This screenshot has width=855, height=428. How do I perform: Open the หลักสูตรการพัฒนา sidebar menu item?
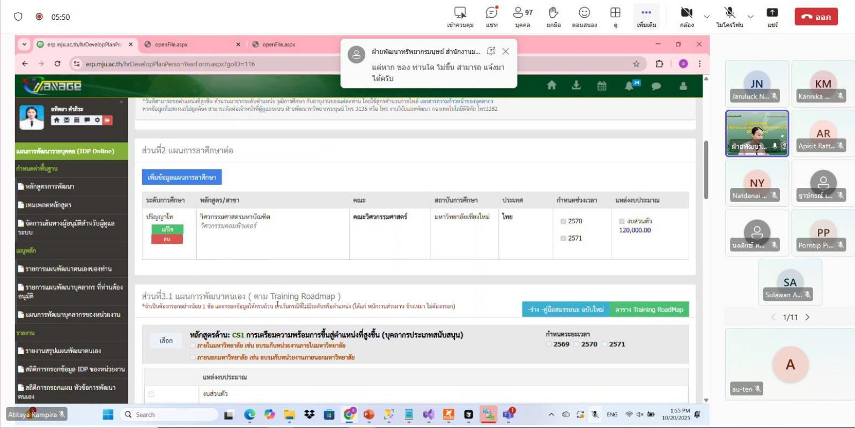(x=50, y=186)
